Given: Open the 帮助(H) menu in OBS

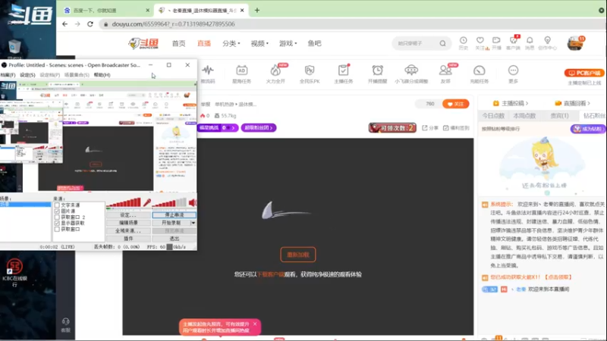Looking at the screenshot, I should coord(102,75).
